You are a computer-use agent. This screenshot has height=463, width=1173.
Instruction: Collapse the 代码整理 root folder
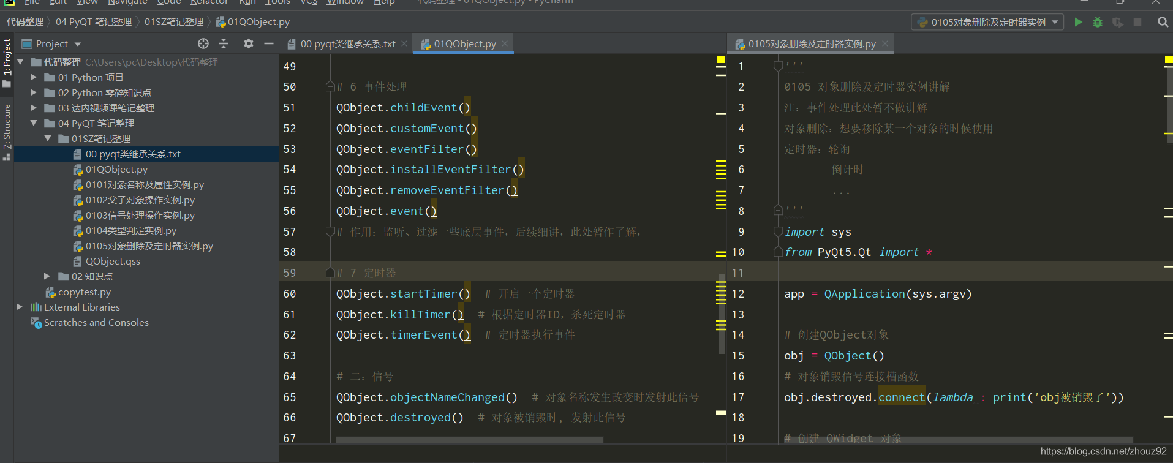[x=20, y=62]
